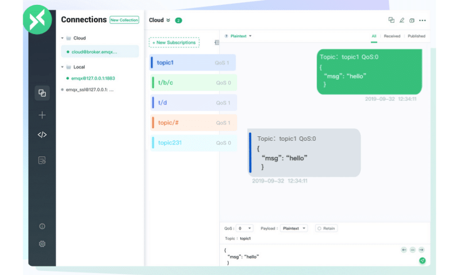
Task: Expand the Cloud header double chevron
Action: point(168,20)
